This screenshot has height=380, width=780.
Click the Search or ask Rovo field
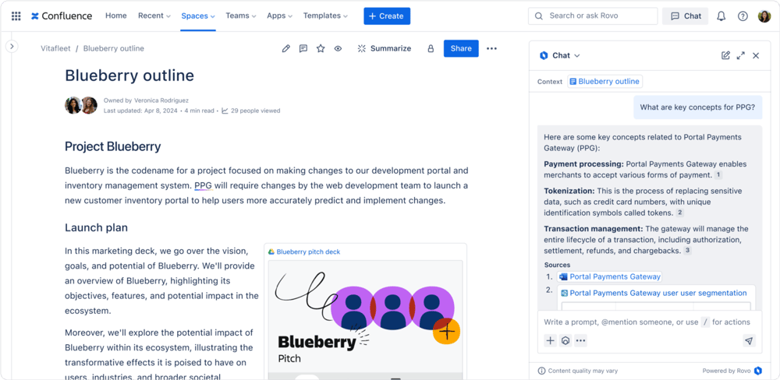click(x=592, y=16)
